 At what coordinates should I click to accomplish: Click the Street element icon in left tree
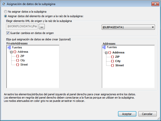[18, 65]
